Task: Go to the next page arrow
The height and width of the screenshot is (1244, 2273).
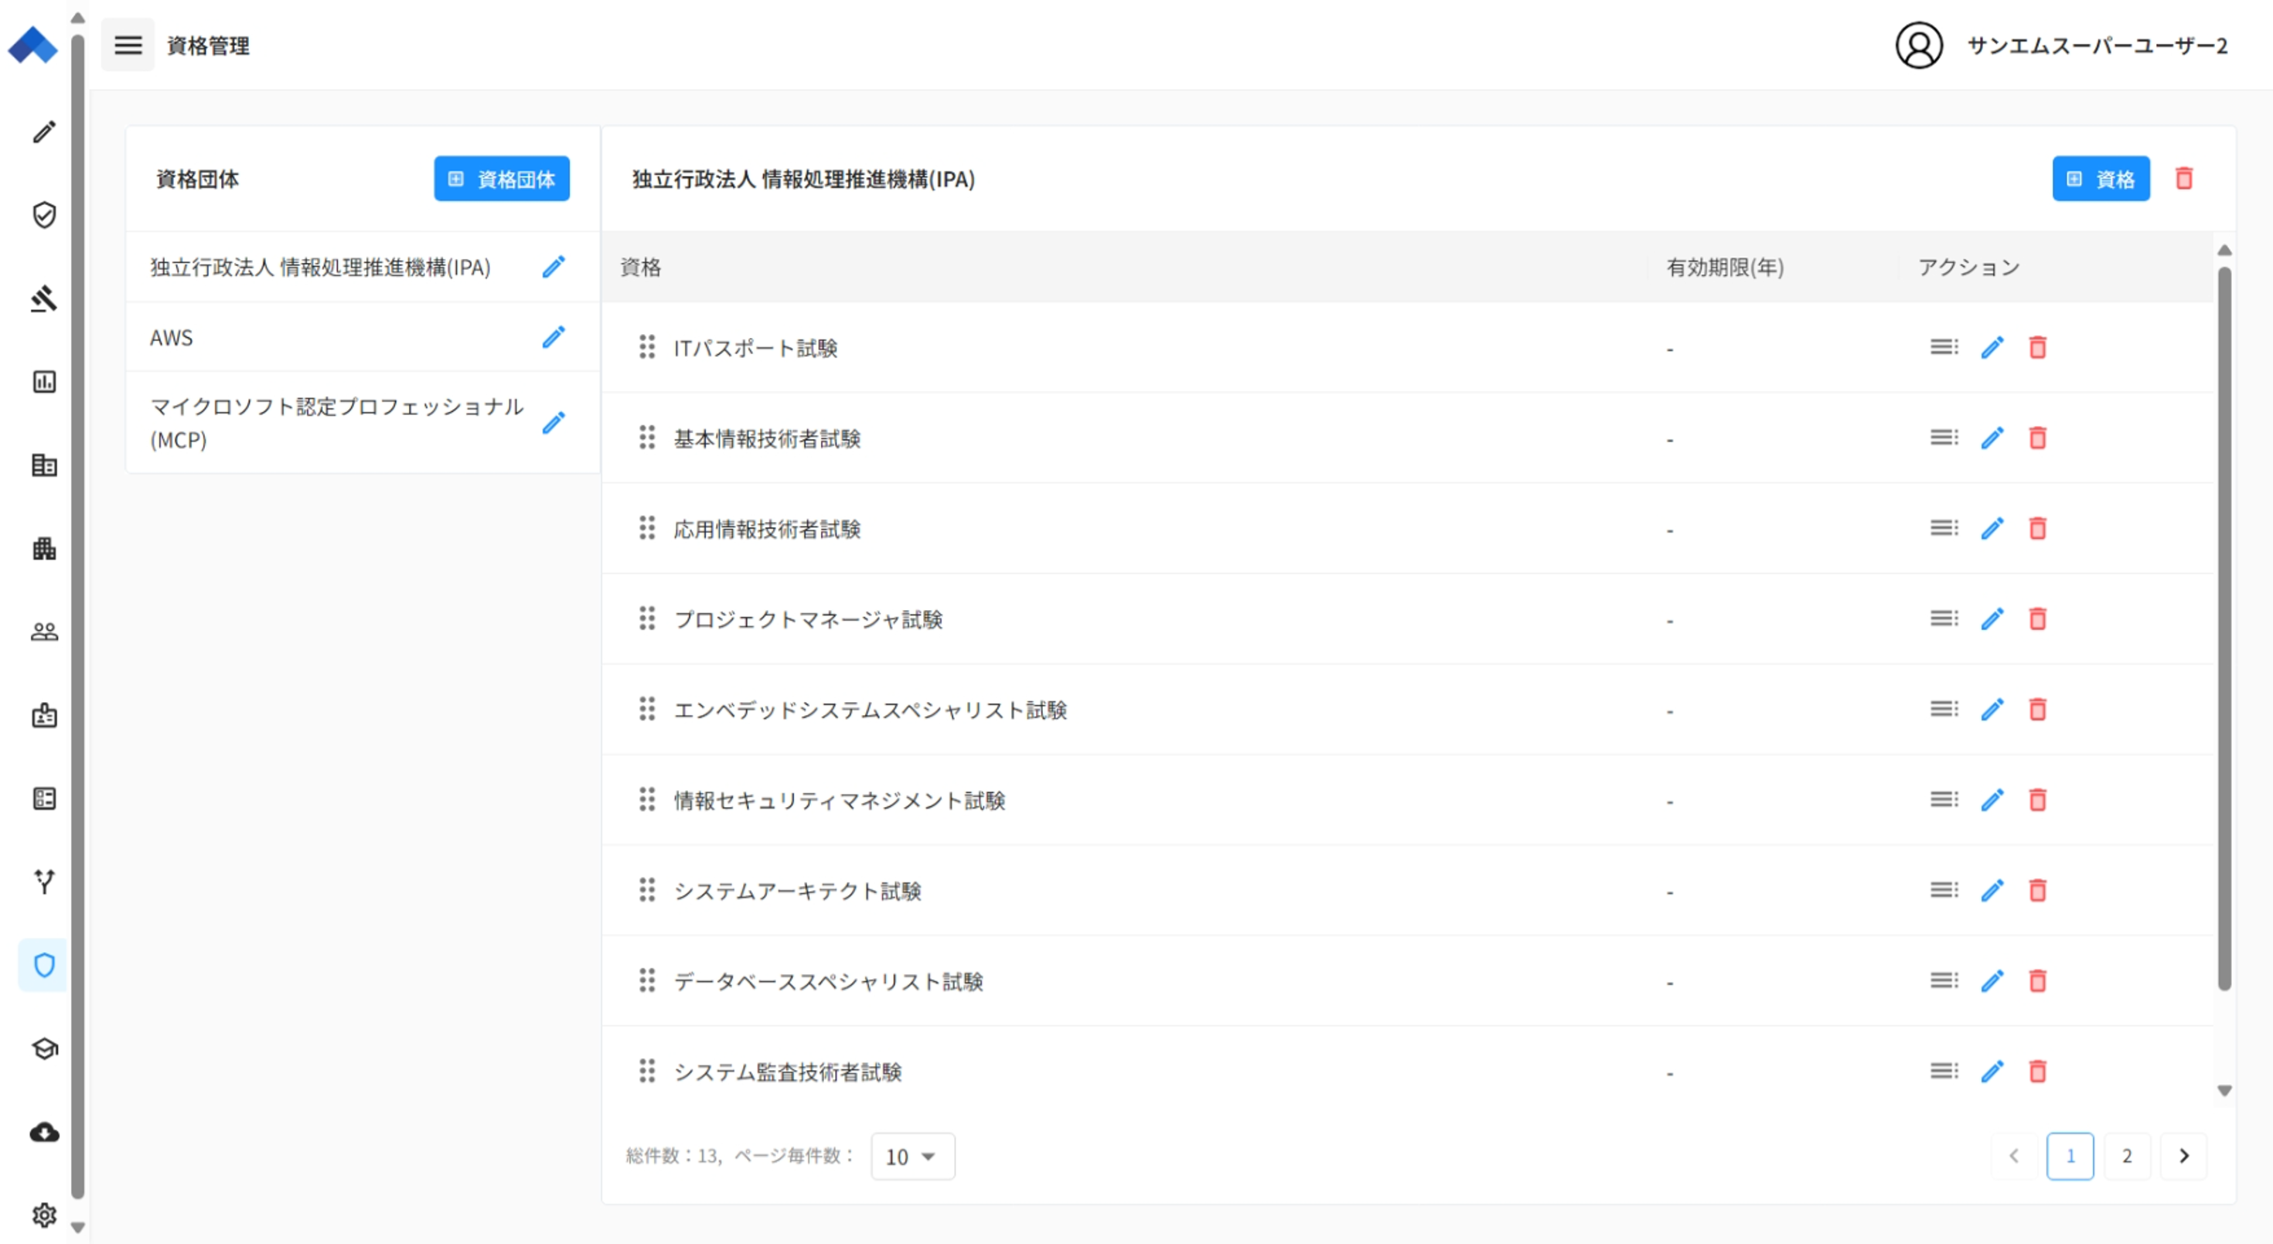Action: click(2183, 1157)
